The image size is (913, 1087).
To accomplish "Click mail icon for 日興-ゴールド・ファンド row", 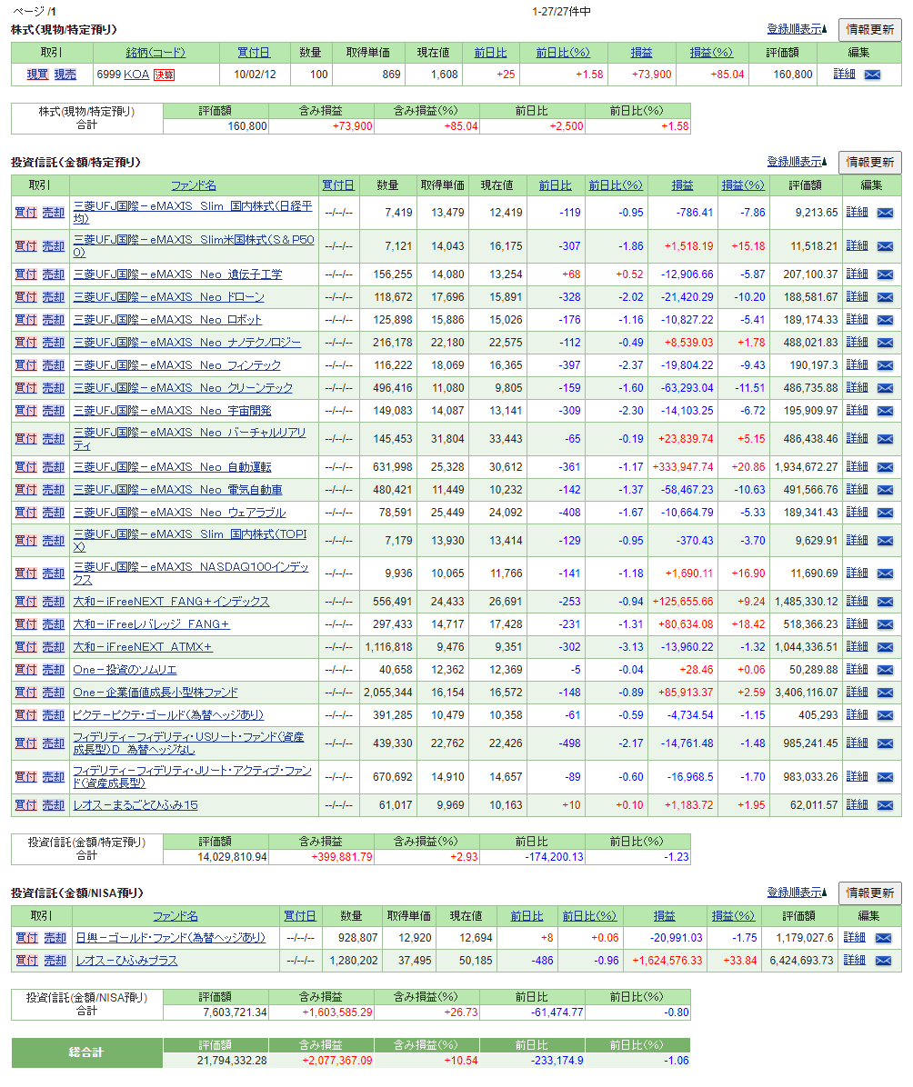I will coord(883,939).
